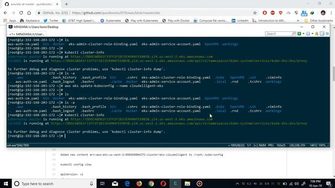Click ConEmu status bar ssh.exe entry
335x188 pixels.
18,145
